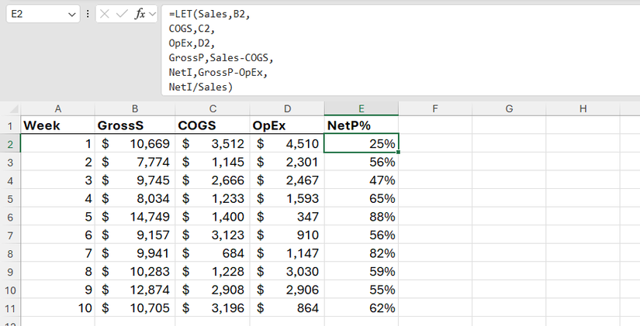Open the Insert Function fx icon
The height and width of the screenshot is (326, 640).
pyautogui.click(x=140, y=15)
